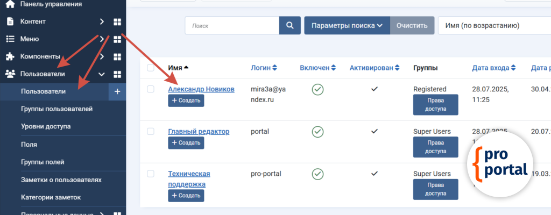
Task: Check the box for Главный редактор row
Action: coord(151,131)
